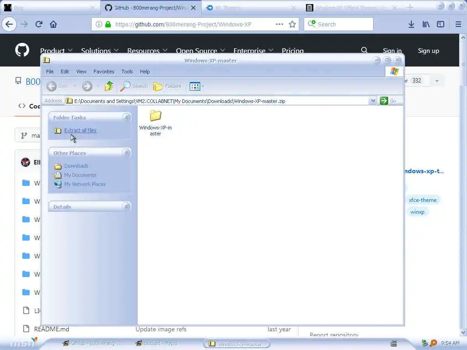Open Firefox downloads panel
Image resolution: width=467 pixels, height=350 pixels.
click(x=411, y=24)
